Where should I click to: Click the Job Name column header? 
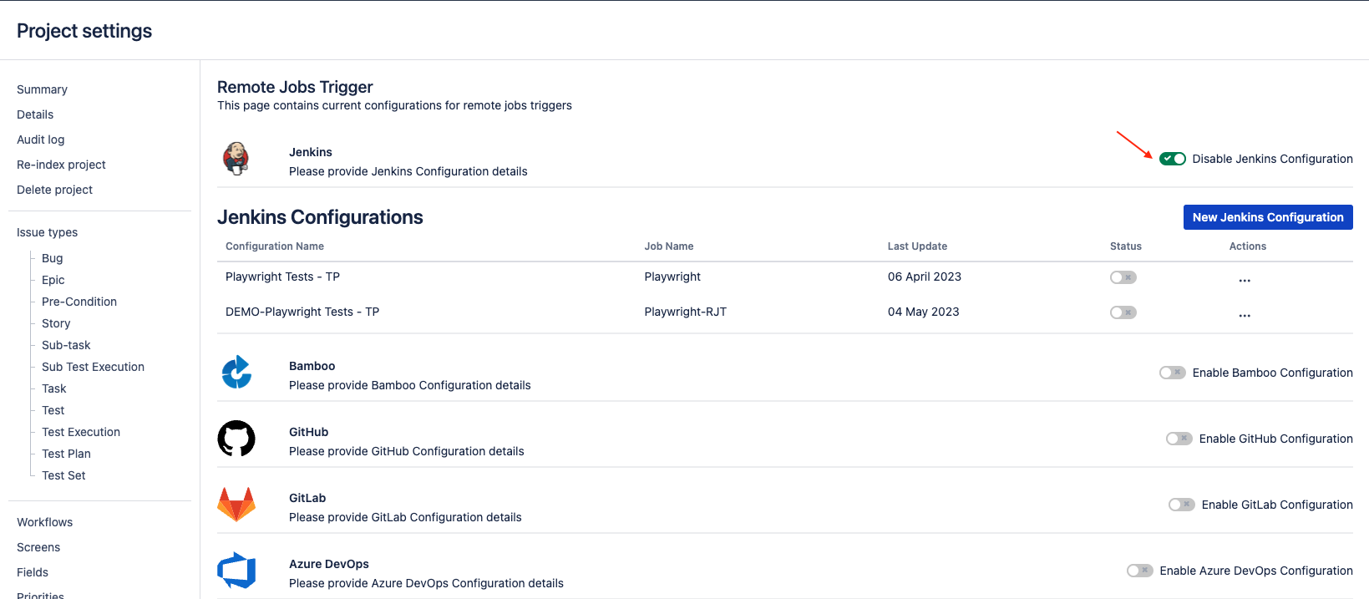tap(669, 246)
